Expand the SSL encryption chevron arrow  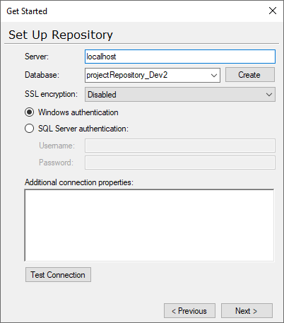pyautogui.click(x=269, y=95)
